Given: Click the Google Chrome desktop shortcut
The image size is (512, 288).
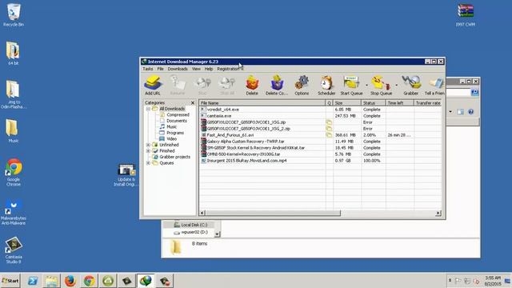Looking at the screenshot, I should (x=14, y=173).
